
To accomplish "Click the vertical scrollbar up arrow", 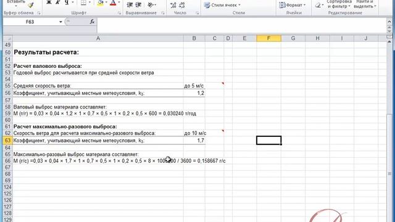I will [x=389, y=41].
